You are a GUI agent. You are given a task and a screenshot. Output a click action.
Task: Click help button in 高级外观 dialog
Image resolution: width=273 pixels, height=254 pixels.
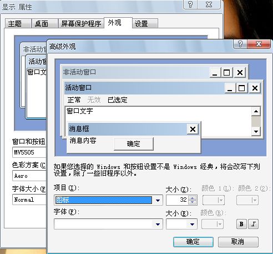pos(240,44)
